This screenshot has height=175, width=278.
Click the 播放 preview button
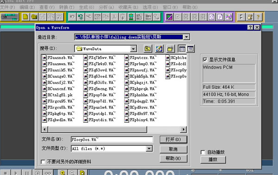click(x=213, y=160)
